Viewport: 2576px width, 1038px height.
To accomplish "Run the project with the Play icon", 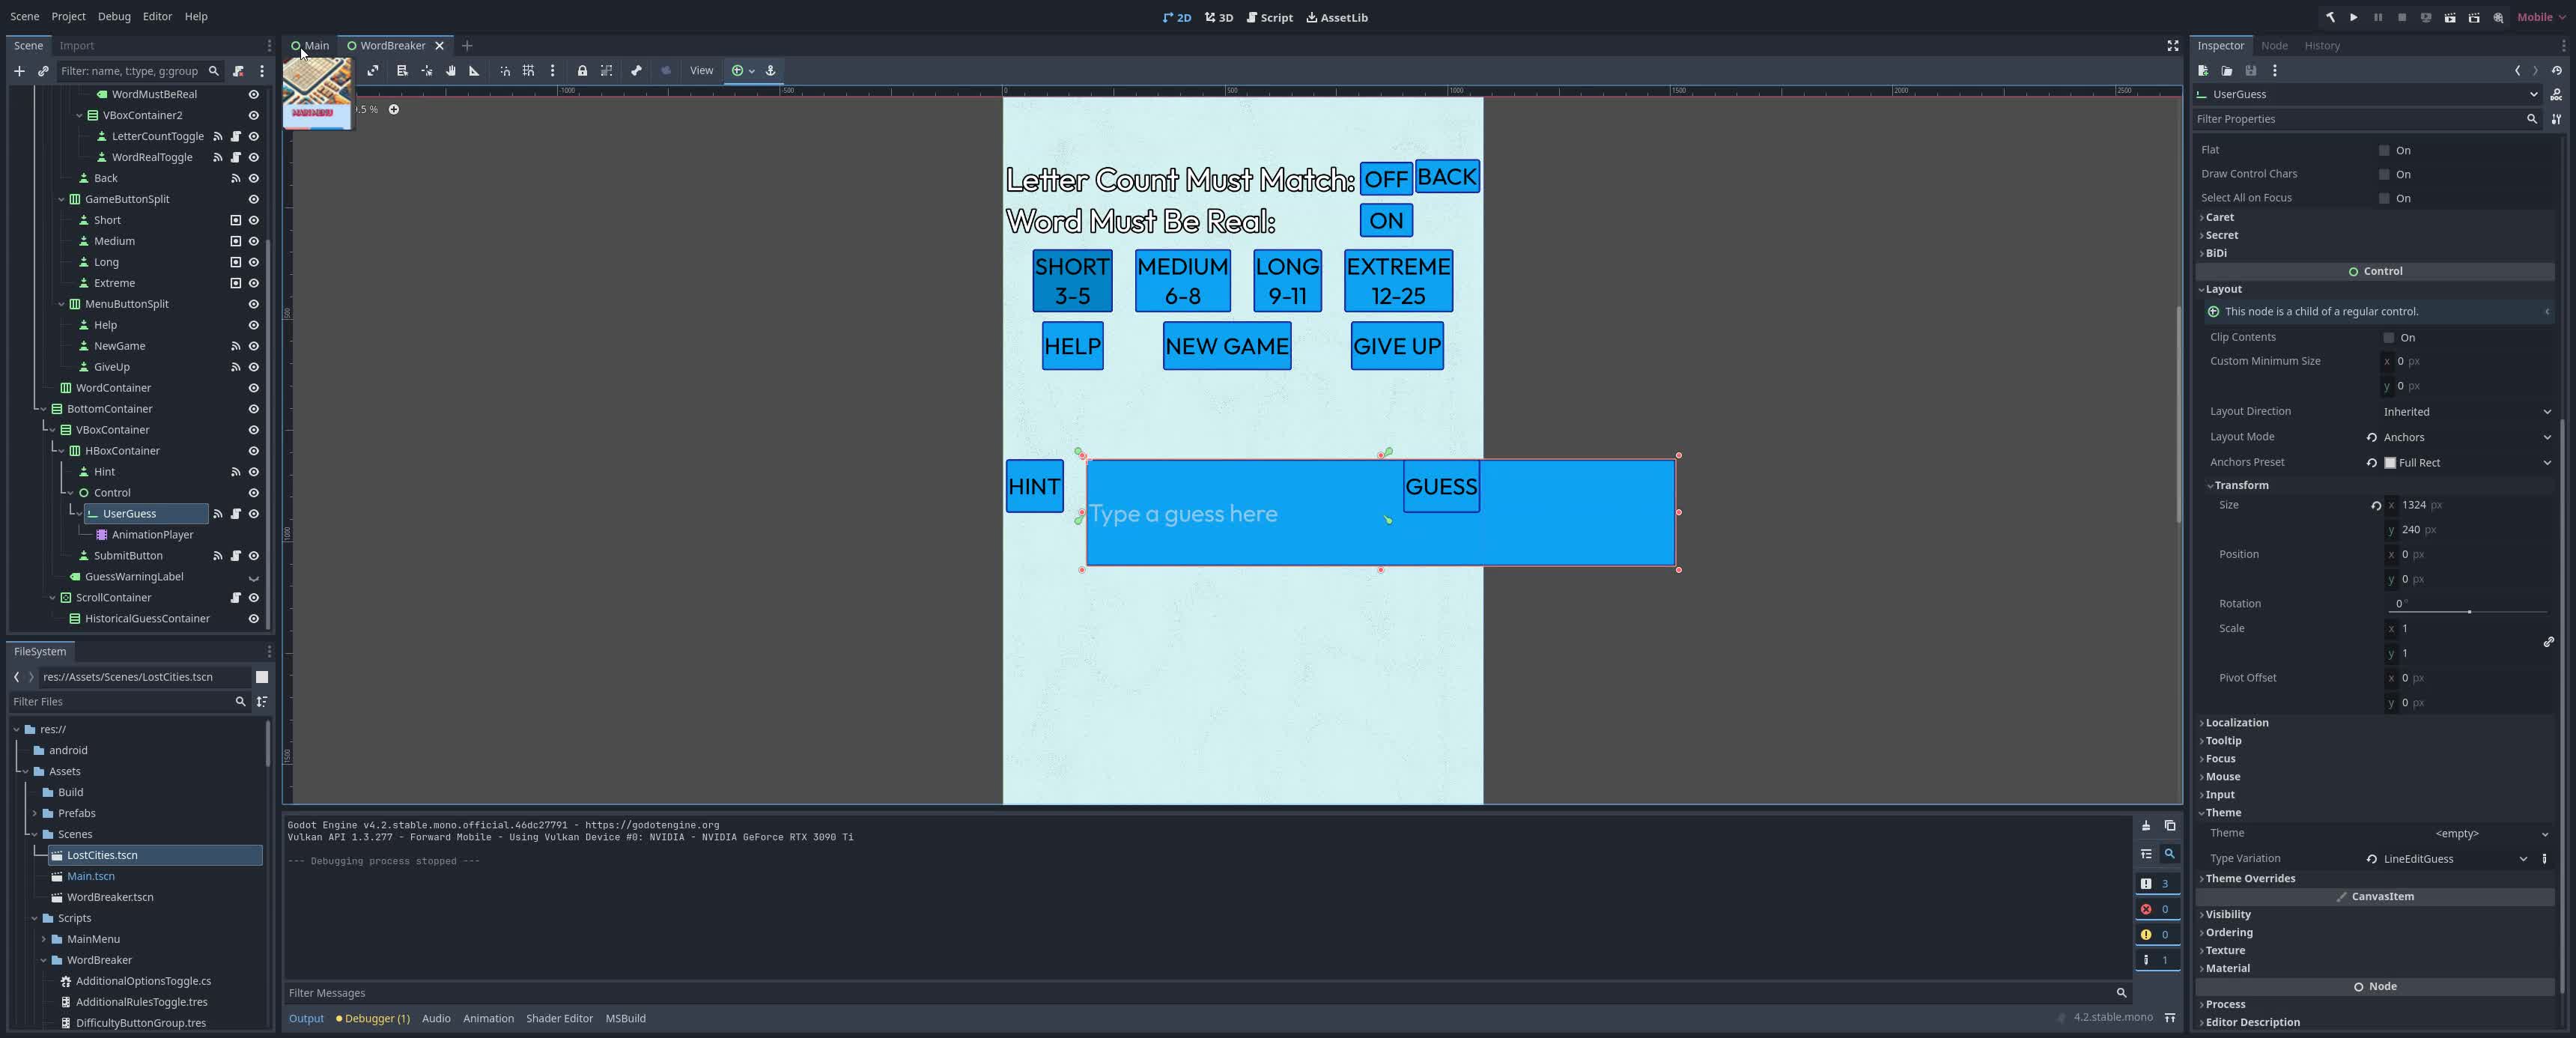I will pos(2354,17).
